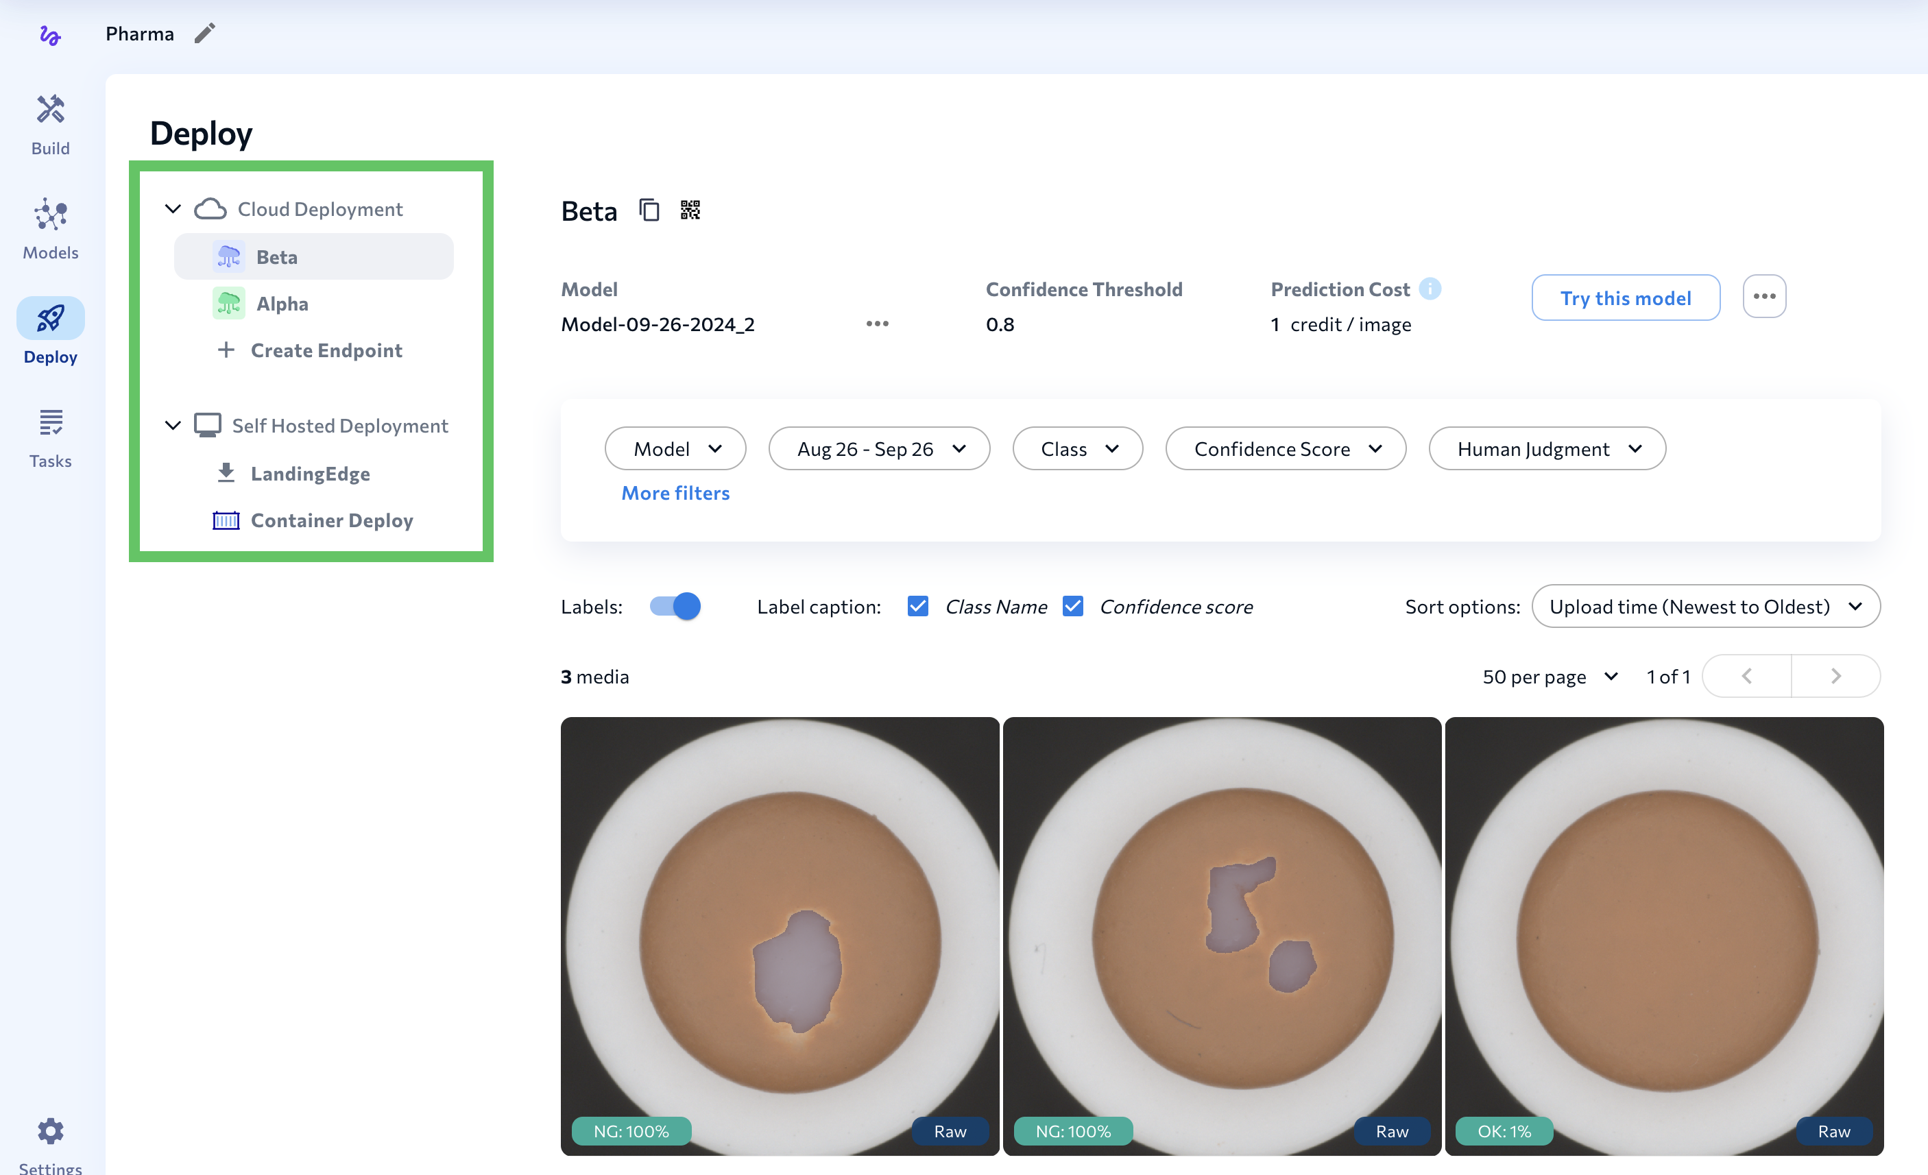Uncheck the Class Name checkbox
Screen dimensions: 1928x1175
tap(918, 606)
